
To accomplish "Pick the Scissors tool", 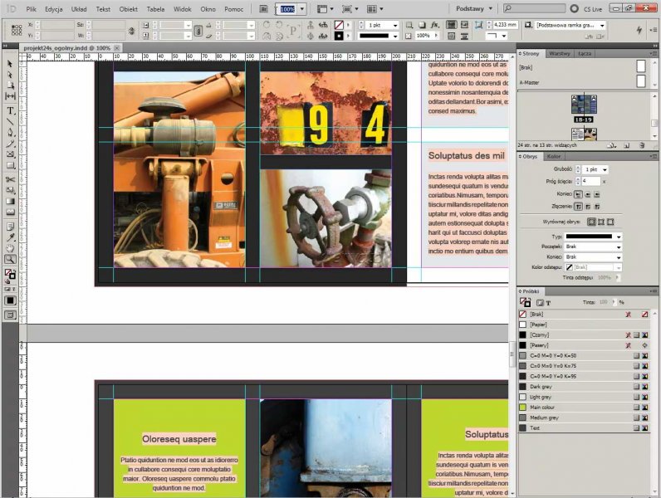I will tap(11, 178).
